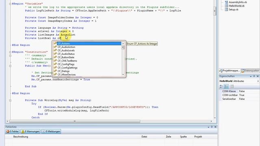Click the editor horizontal scroll-left arrow

7,121
